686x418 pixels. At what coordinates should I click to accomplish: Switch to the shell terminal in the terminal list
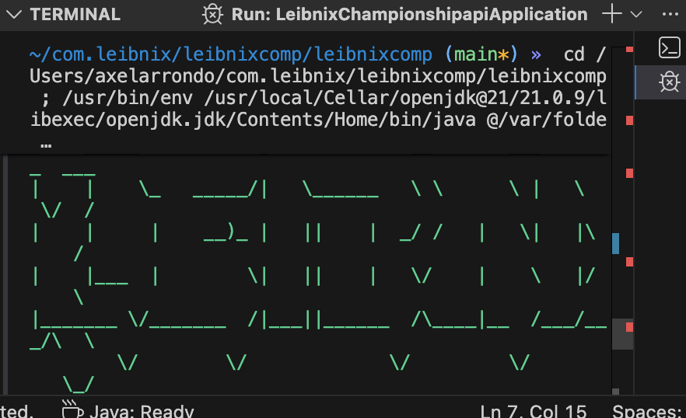pos(669,48)
